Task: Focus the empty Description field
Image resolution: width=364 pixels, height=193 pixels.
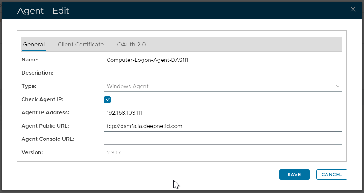Action: tap(223, 73)
